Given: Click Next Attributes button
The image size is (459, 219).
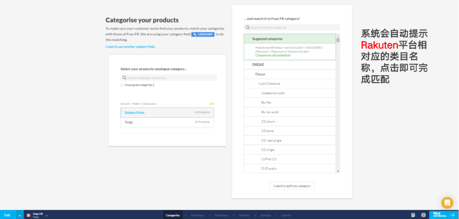Looking at the screenshot, I should pos(444,215).
